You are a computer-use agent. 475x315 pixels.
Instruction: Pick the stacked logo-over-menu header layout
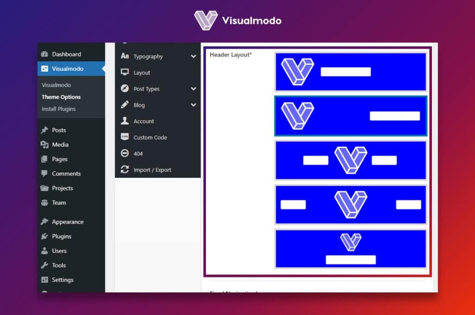tap(351, 248)
